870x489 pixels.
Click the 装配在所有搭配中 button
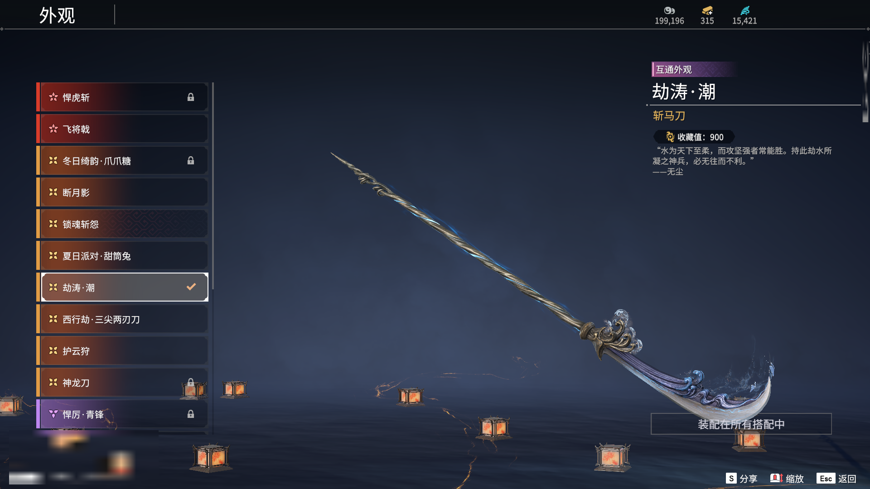(x=741, y=424)
